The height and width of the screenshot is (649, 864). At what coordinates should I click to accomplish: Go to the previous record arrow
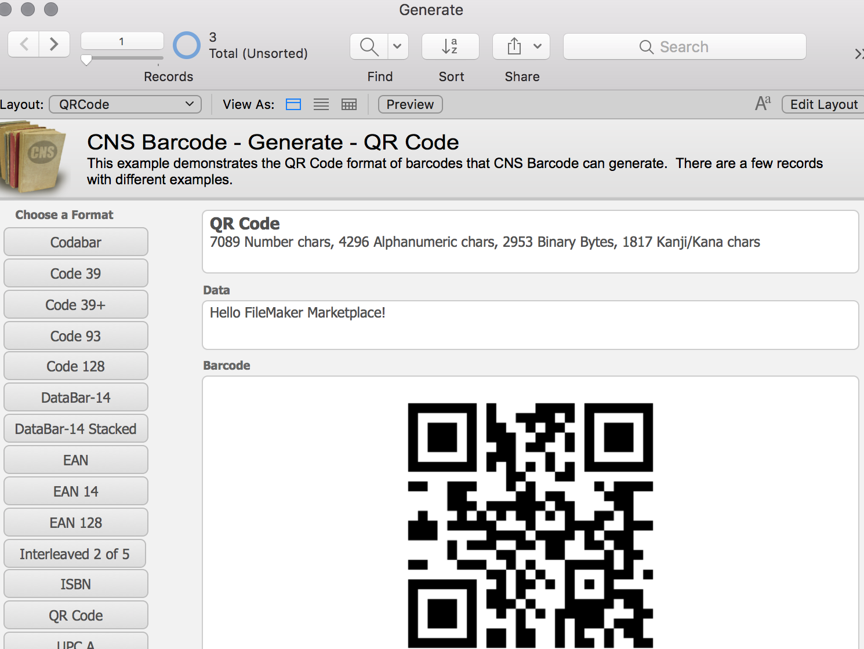tap(24, 44)
